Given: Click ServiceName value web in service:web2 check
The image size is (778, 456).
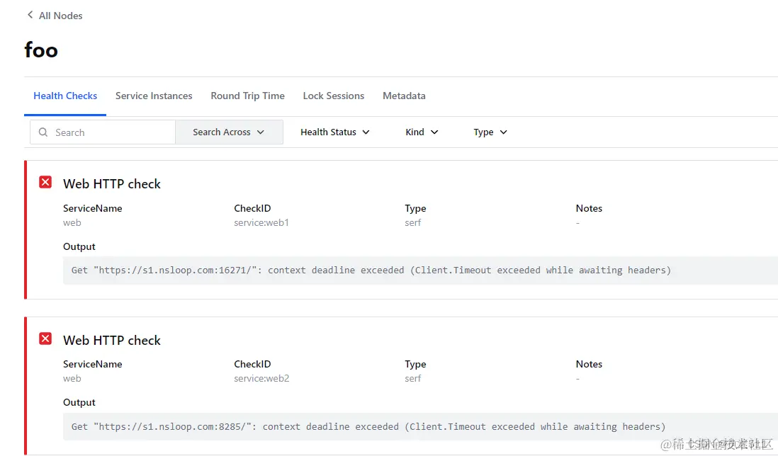Looking at the screenshot, I should [72, 378].
